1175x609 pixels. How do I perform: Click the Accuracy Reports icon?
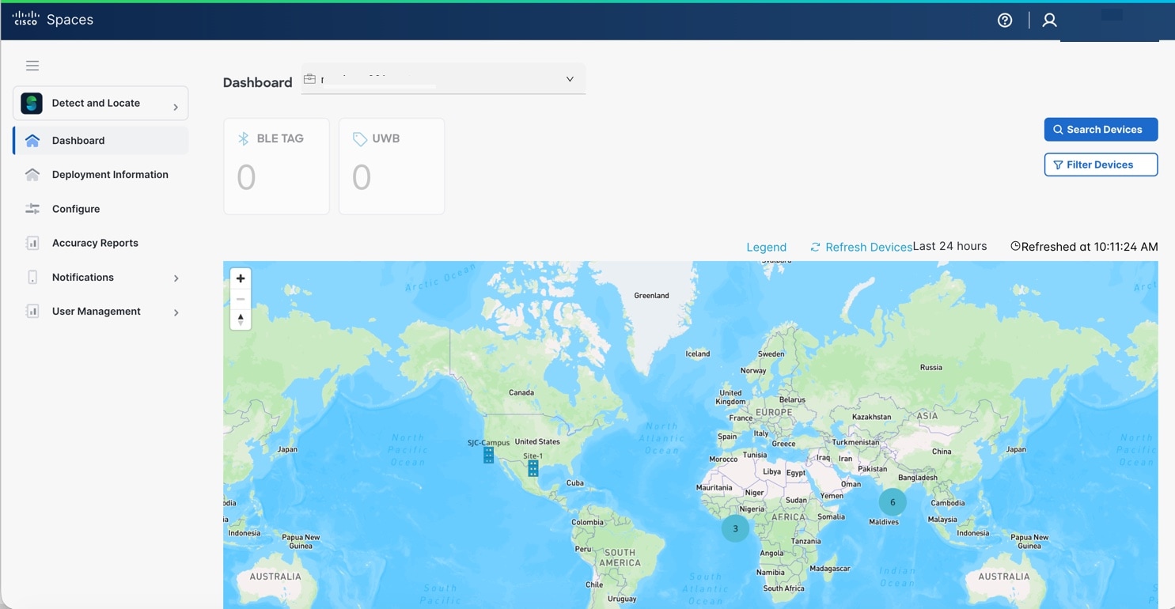pos(32,243)
